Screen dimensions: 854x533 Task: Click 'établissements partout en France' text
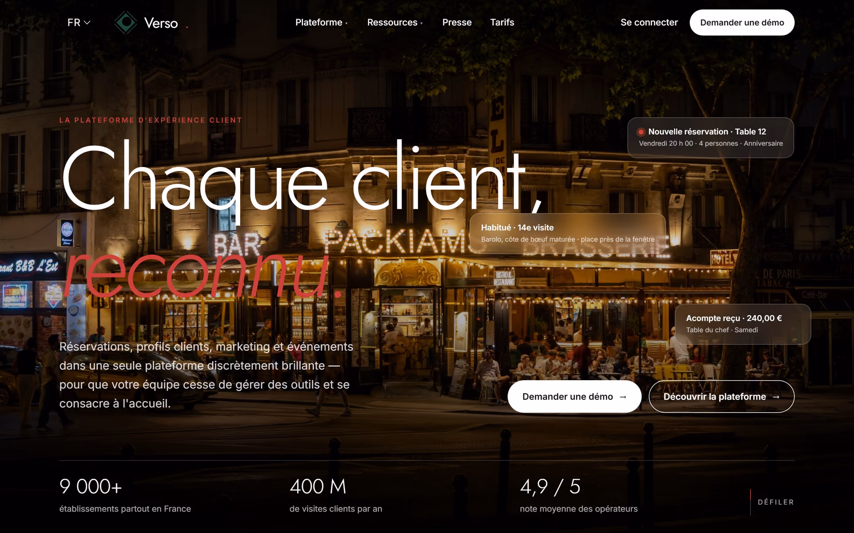click(x=125, y=509)
